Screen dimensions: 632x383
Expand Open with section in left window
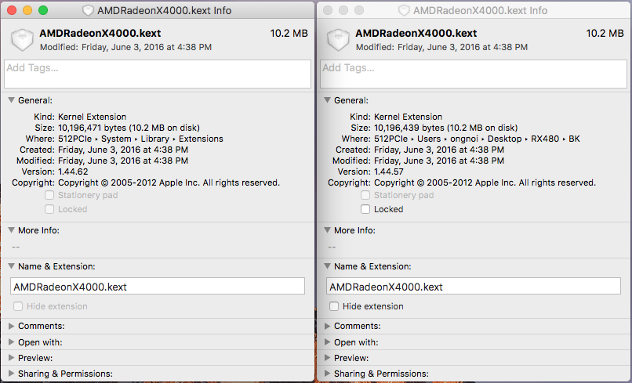[11, 342]
